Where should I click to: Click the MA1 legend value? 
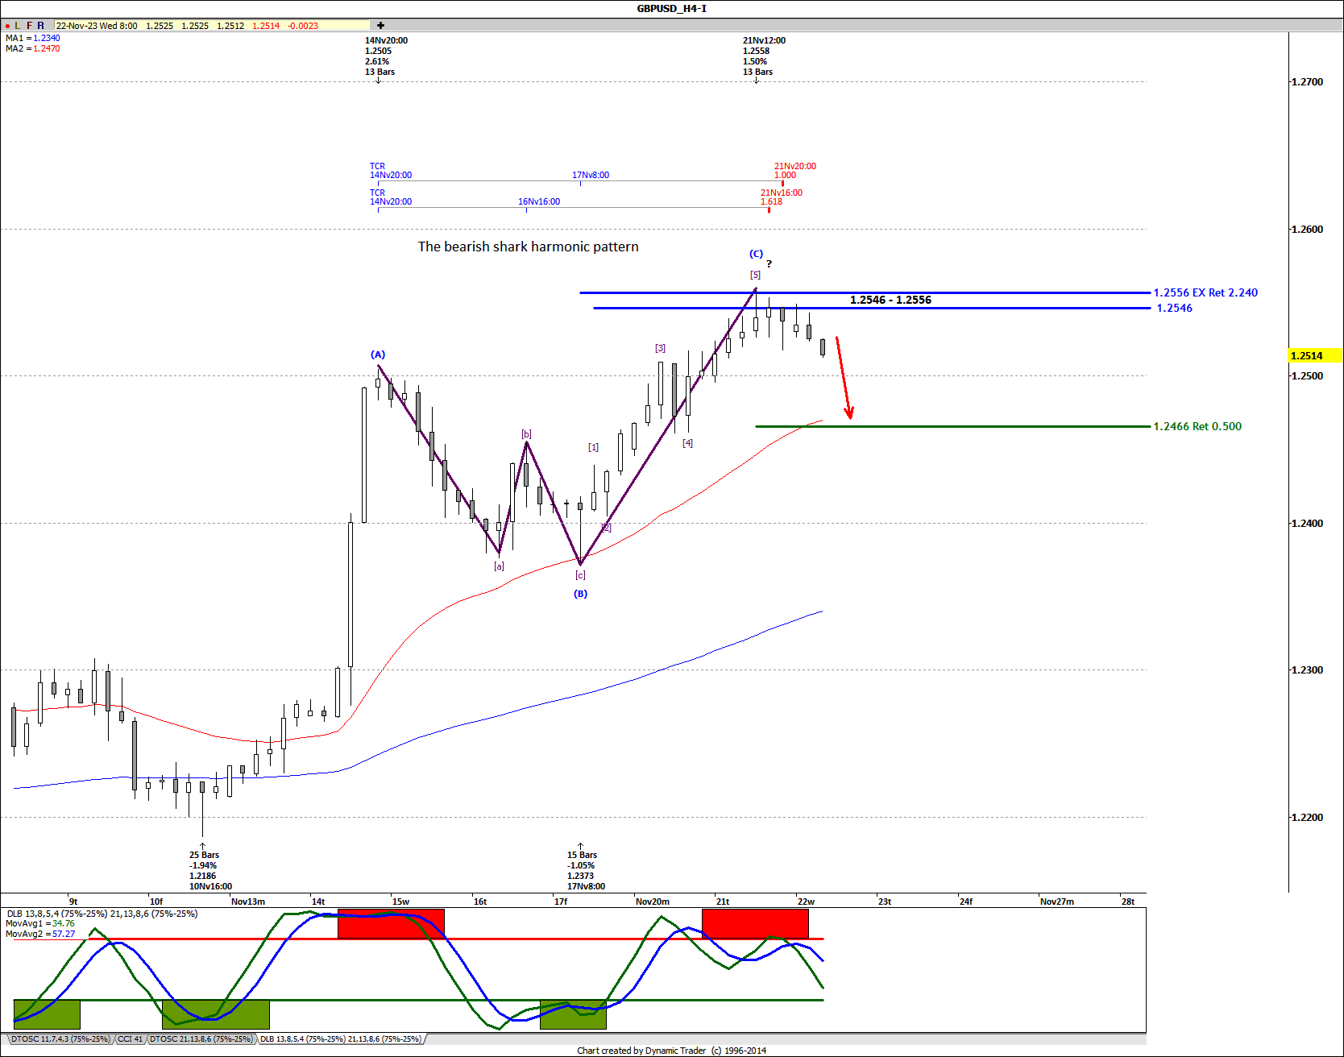[48, 38]
